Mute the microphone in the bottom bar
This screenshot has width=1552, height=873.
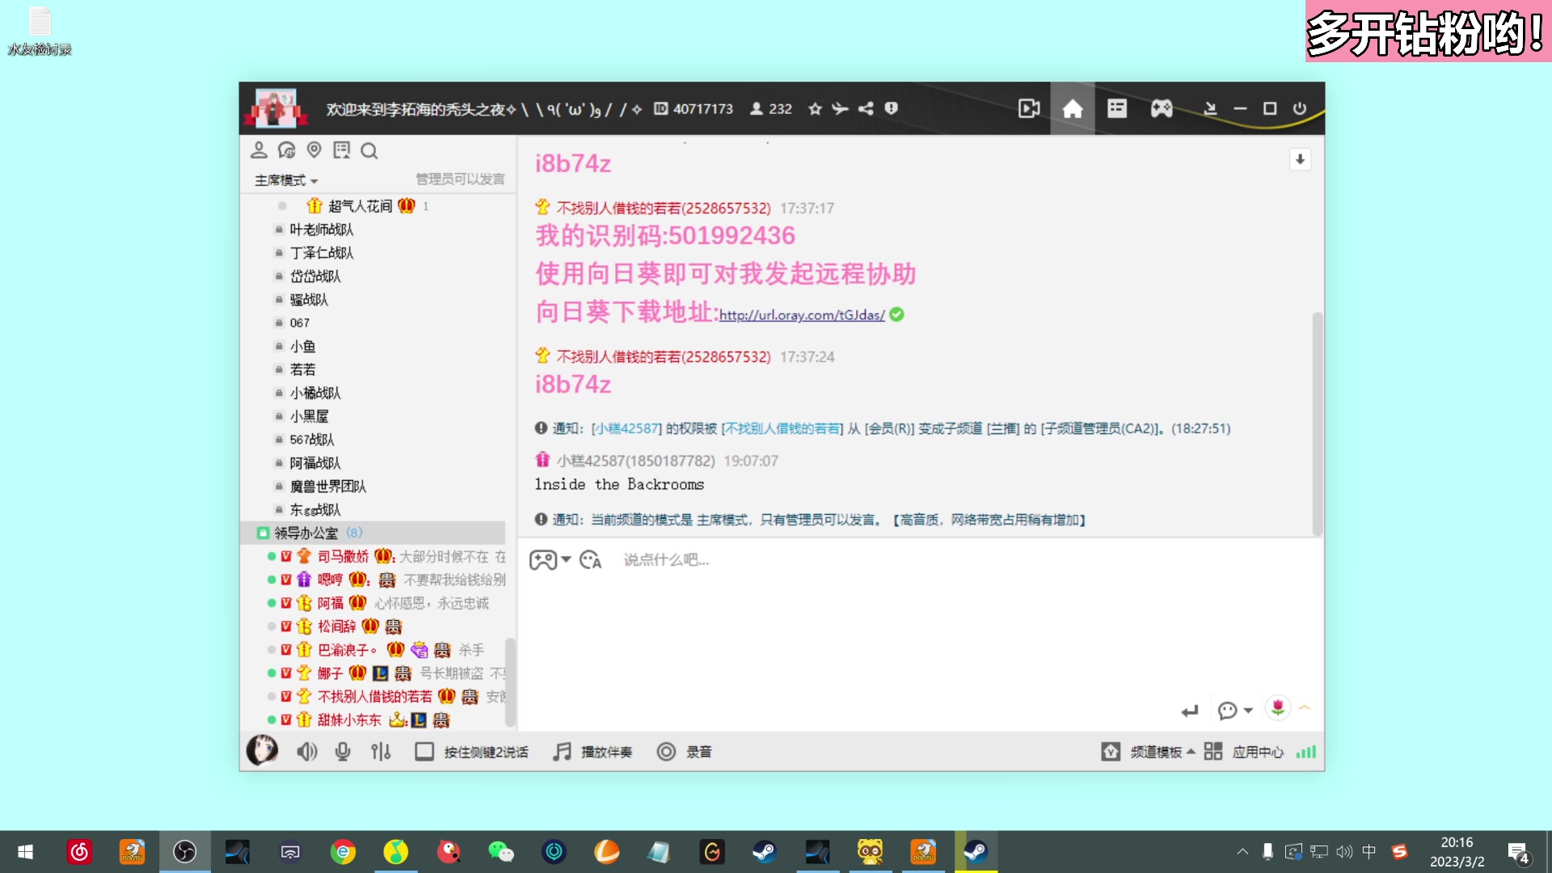click(x=343, y=751)
